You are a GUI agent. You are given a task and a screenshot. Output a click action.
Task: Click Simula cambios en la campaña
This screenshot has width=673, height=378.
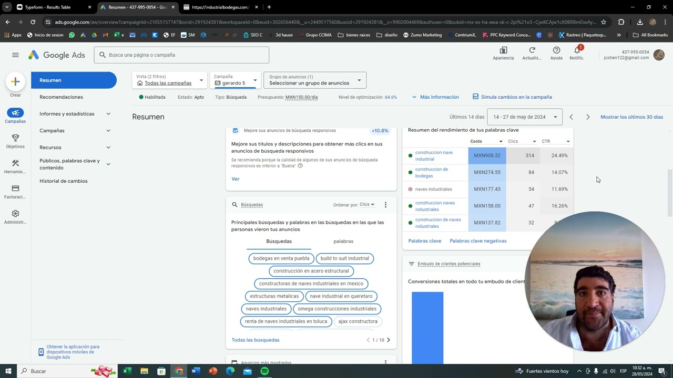512,97
